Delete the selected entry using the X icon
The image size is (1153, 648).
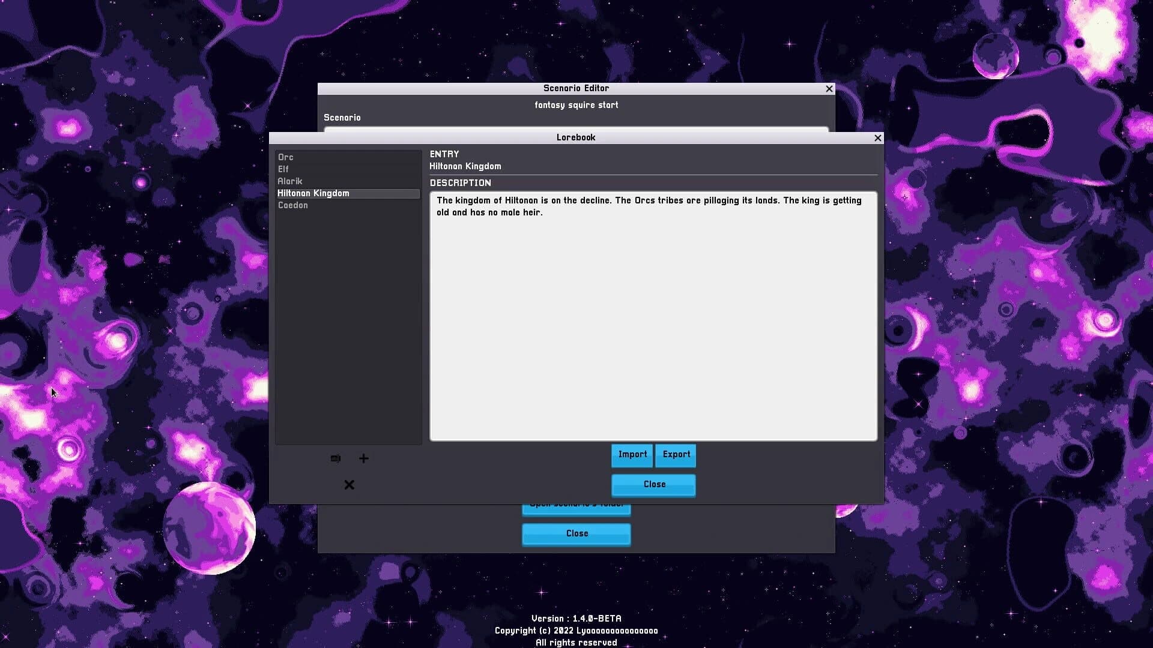tap(349, 485)
